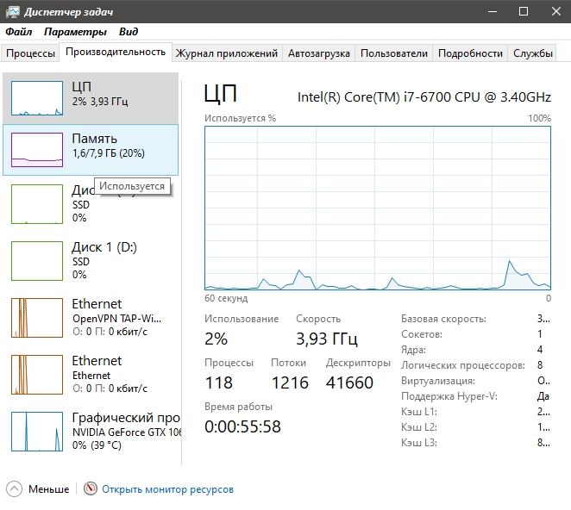The image size is (571, 510).
Task: Open the Параметры menu
Action: pyautogui.click(x=75, y=32)
